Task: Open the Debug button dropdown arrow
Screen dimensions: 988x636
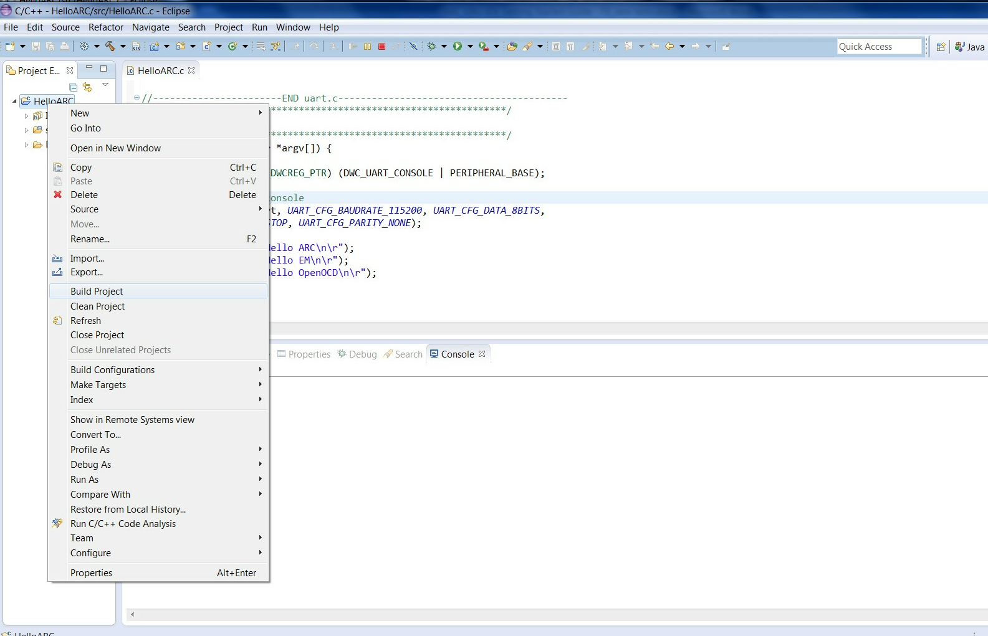Action: 444,46
